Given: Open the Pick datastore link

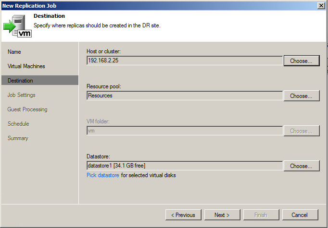Looking at the screenshot, I should (103, 175).
